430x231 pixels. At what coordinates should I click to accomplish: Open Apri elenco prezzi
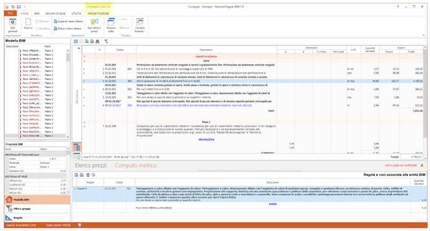[95, 26]
